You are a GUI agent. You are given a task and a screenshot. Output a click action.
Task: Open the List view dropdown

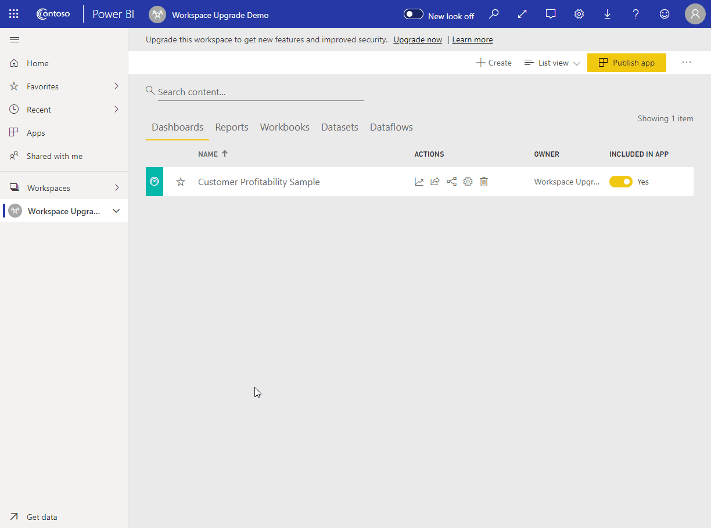(x=552, y=63)
